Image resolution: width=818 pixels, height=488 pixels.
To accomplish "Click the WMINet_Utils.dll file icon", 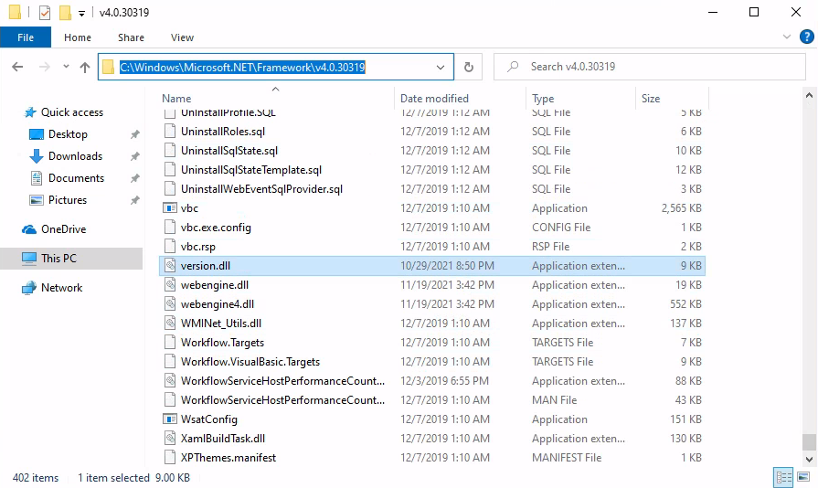I will click(170, 324).
